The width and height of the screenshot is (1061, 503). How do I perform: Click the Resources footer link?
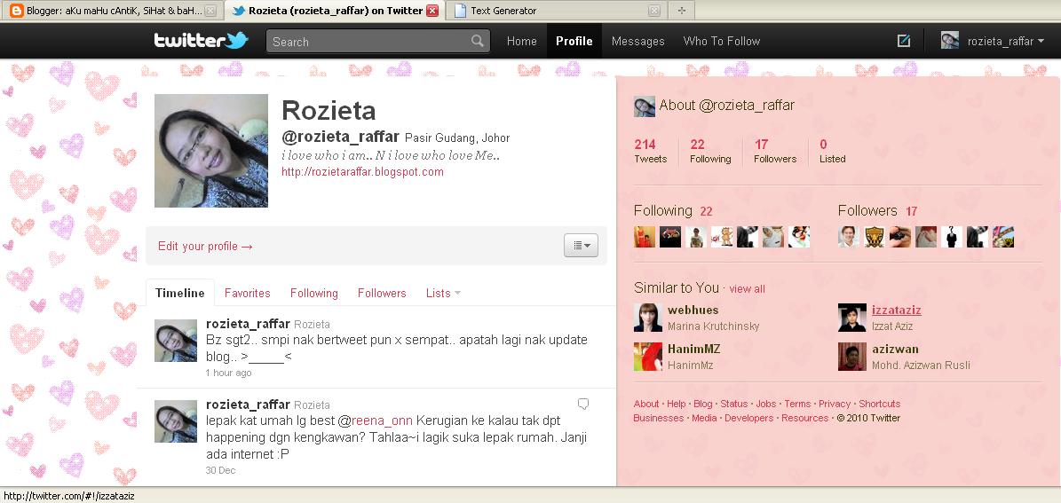(x=804, y=418)
